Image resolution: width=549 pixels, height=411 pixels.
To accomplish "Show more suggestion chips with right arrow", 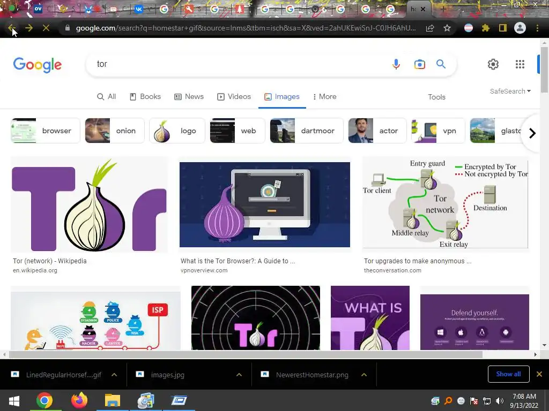I will [532, 133].
